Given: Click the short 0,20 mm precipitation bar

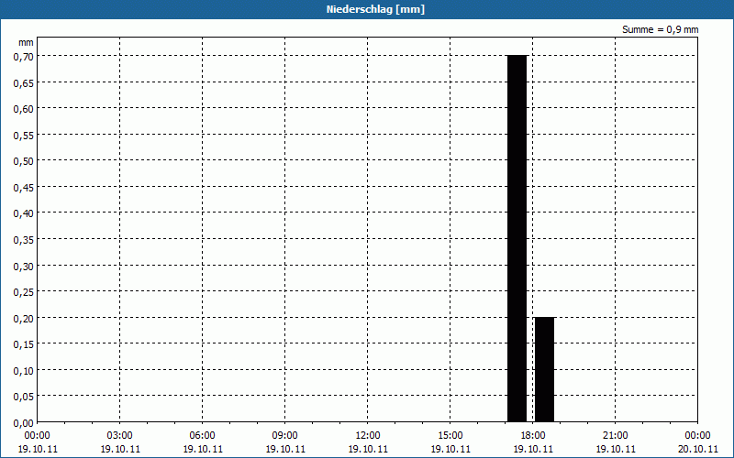Looking at the screenshot, I should (544, 370).
